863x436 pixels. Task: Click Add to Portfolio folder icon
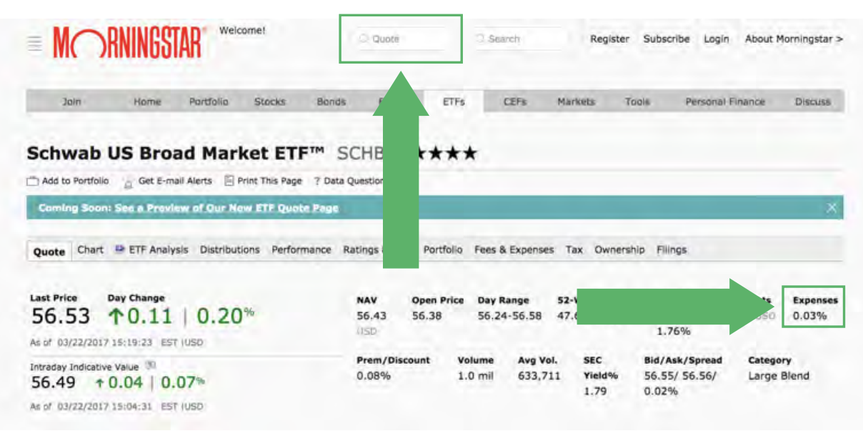32,182
